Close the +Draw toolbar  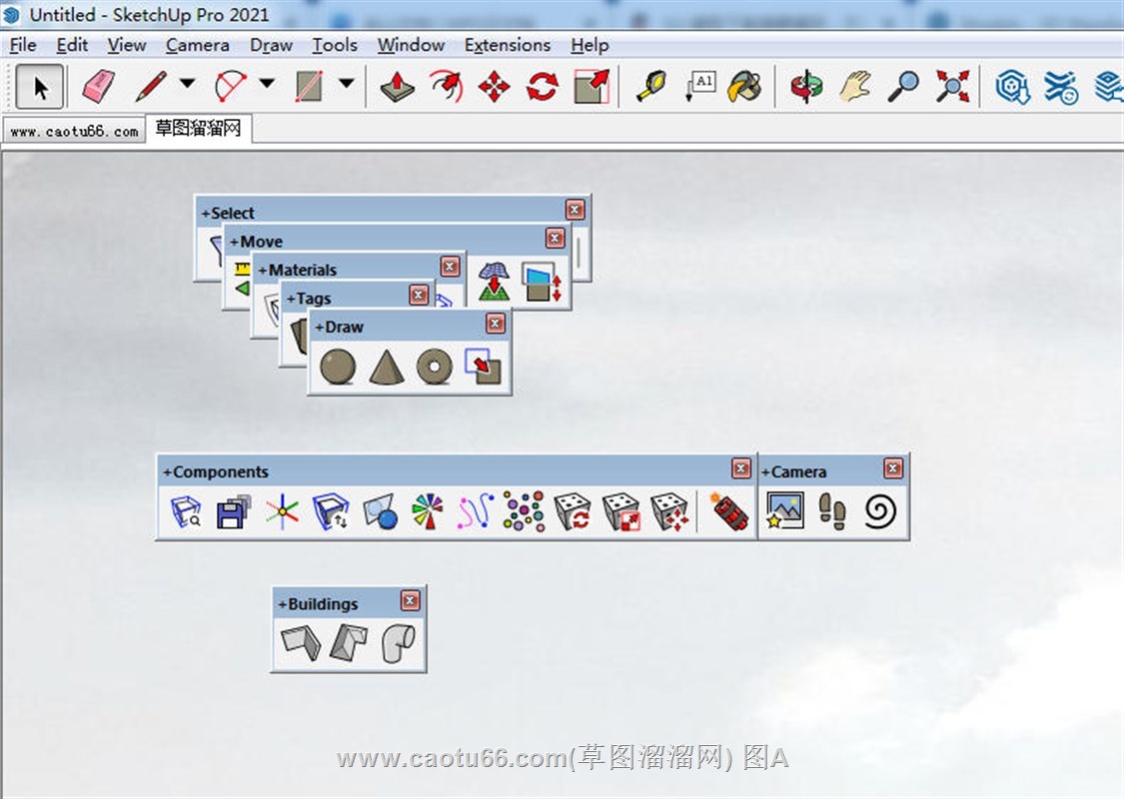point(496,324)
